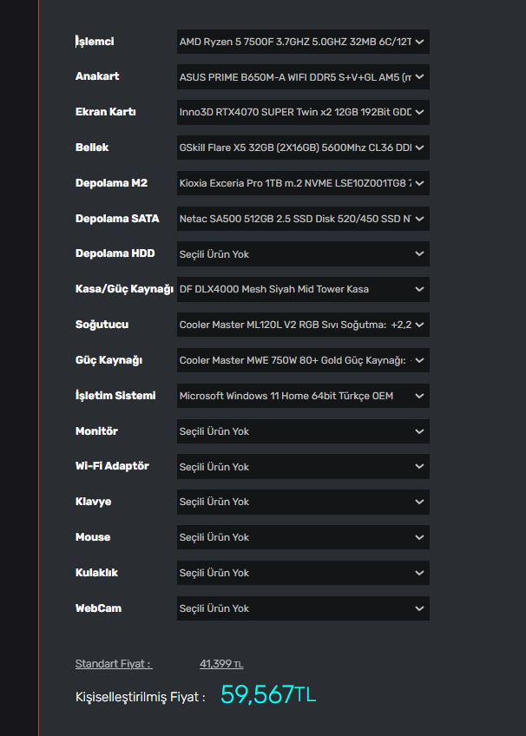Open the Mouse selection dropdown
Image resolution: width=526 pixels, height=736 pixels.
[303, 537]
